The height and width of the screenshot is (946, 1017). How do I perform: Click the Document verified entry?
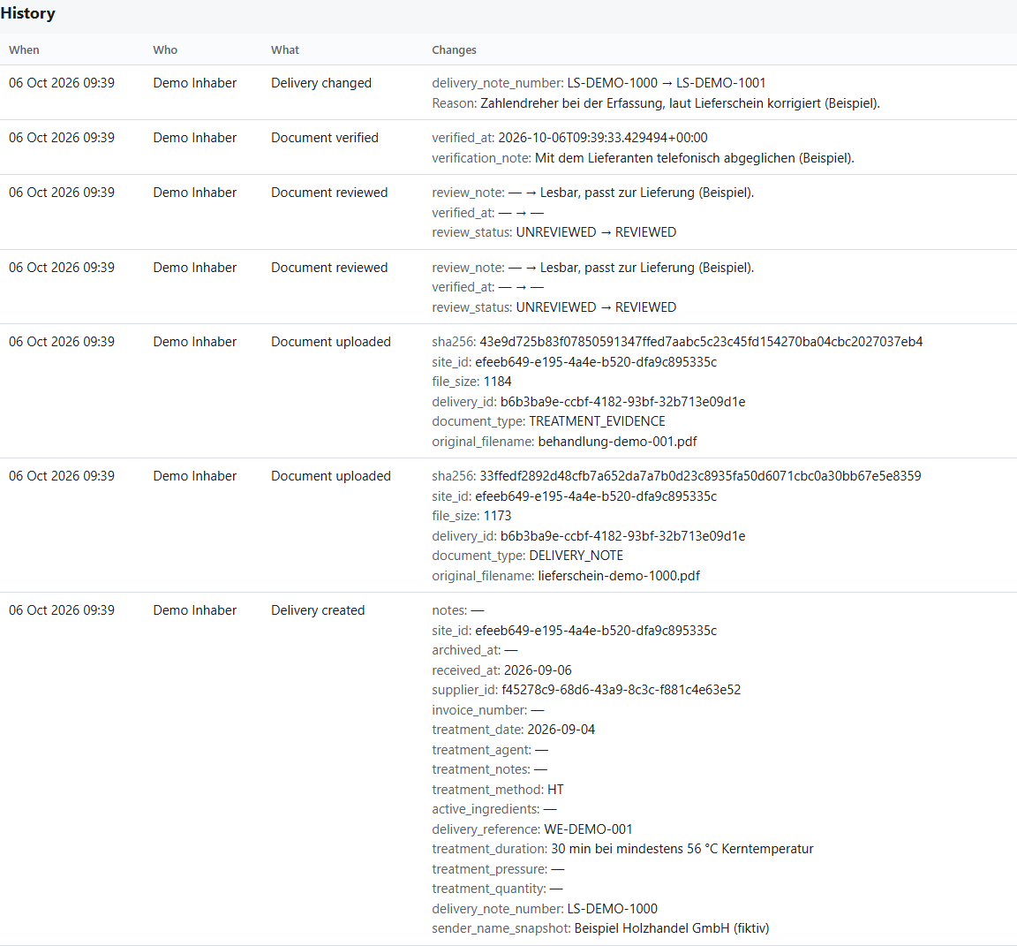coord(324,138)
